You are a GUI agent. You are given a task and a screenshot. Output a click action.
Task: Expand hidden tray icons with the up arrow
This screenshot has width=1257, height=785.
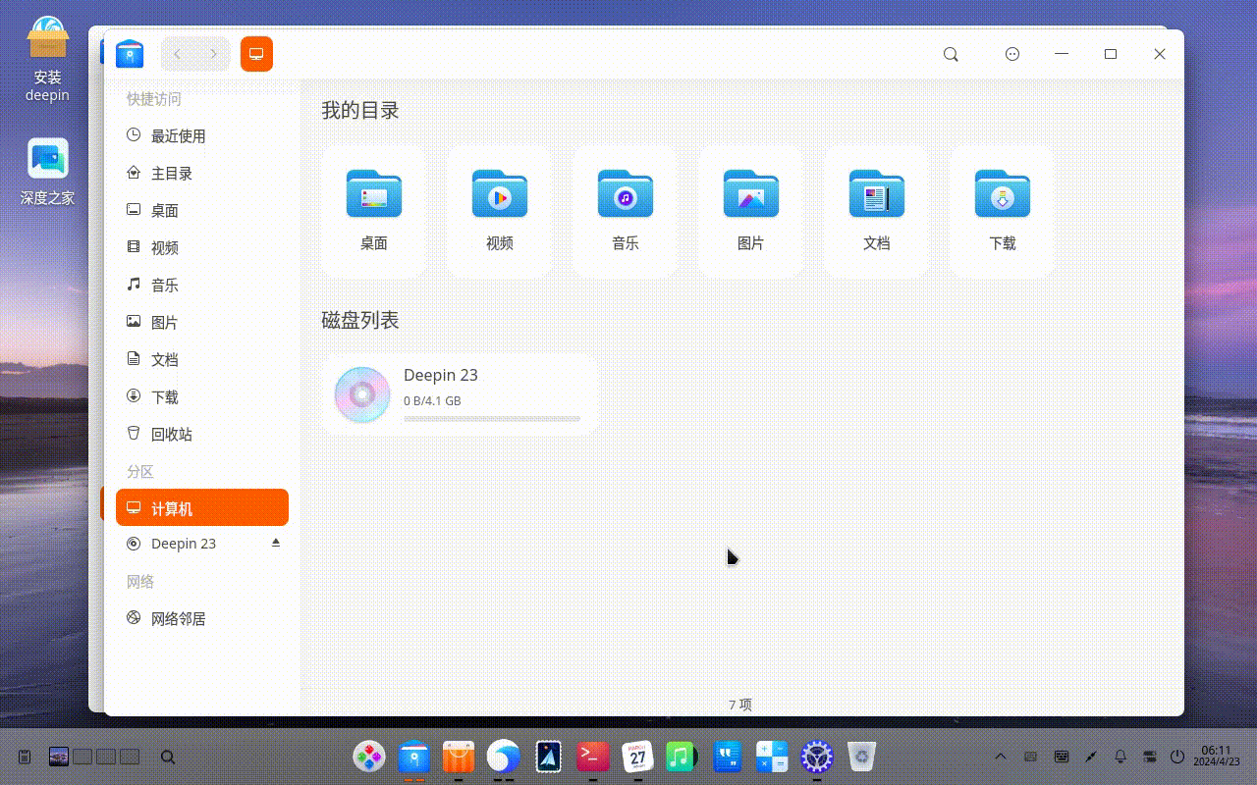1001,757
